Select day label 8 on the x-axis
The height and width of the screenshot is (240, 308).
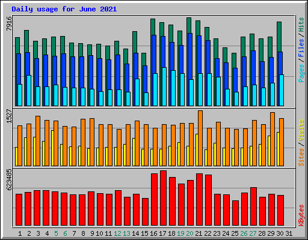tap(83, 233)
